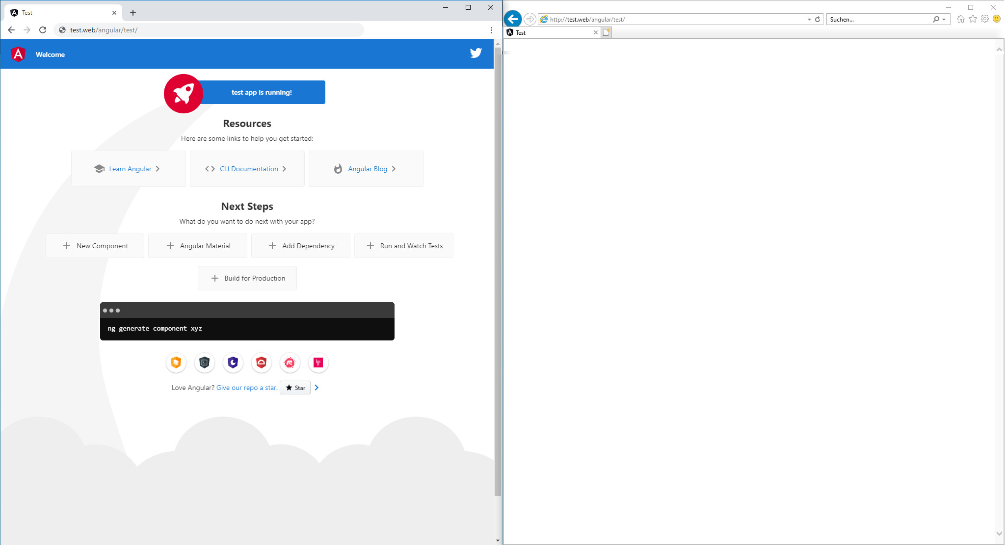Select the New Component card

pos(95,246)
